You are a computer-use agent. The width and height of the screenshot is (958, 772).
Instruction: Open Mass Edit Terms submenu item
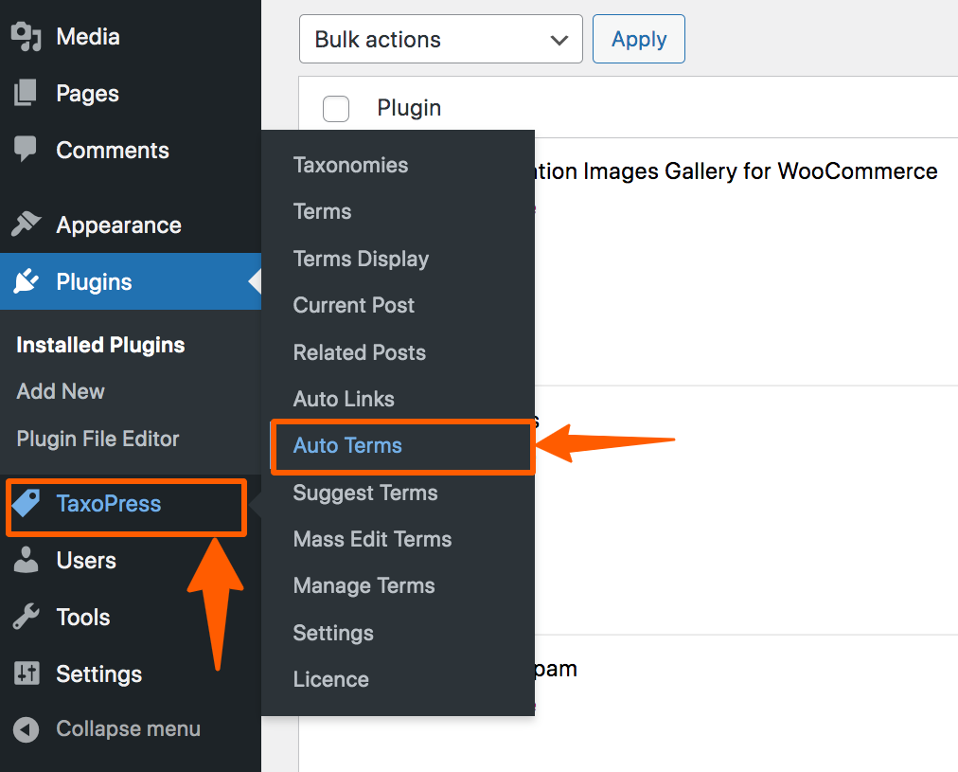point(372,539)
